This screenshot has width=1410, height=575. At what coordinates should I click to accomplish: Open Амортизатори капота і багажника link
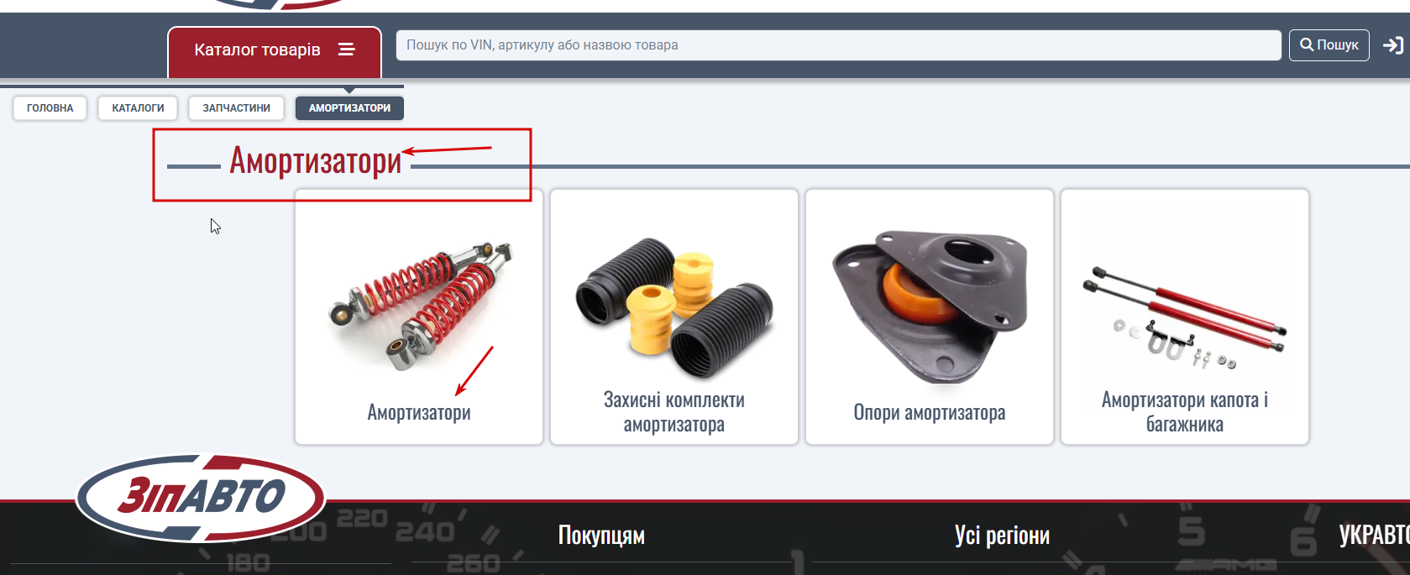[x=1185, y=412]
